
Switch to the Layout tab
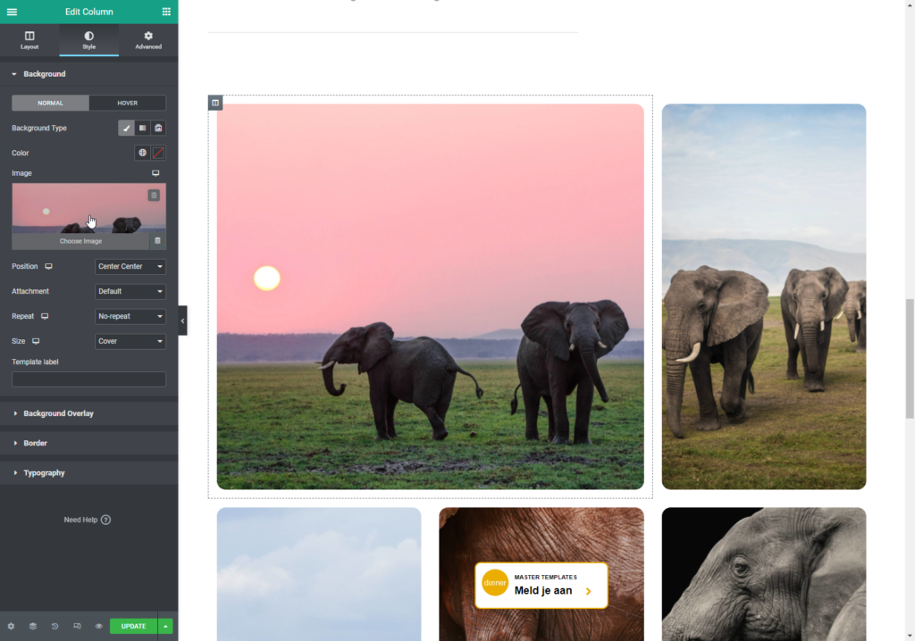pyautogui.click(x=29, y=40)
